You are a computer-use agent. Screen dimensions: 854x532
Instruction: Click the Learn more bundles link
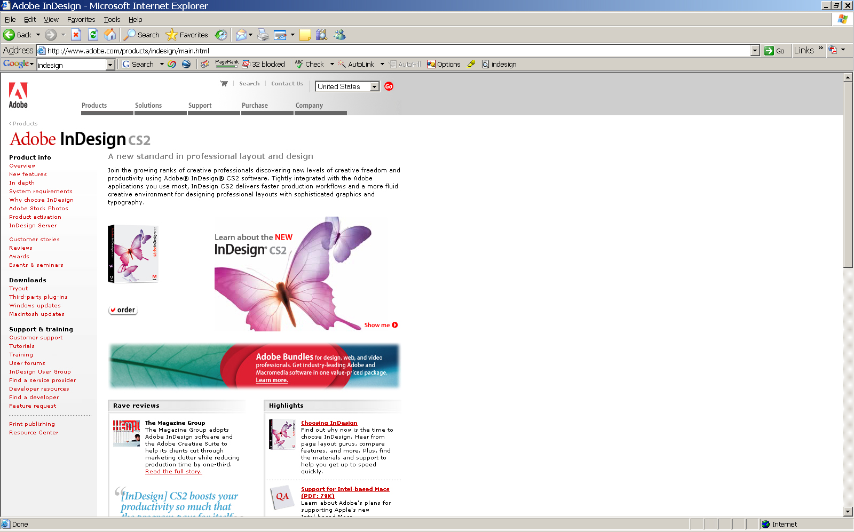tap(272, 380)
